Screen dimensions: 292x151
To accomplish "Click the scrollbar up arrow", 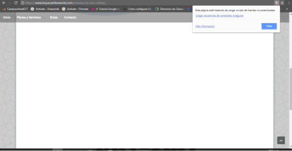I will click(x=291, y=14).
